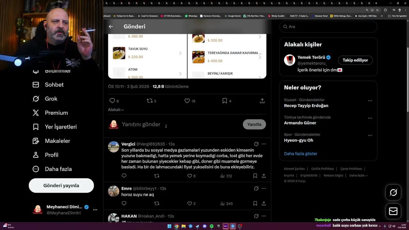Screen dimensions: 409x230
Task: Go back using the Gönderi arrow
Action: 111,27
